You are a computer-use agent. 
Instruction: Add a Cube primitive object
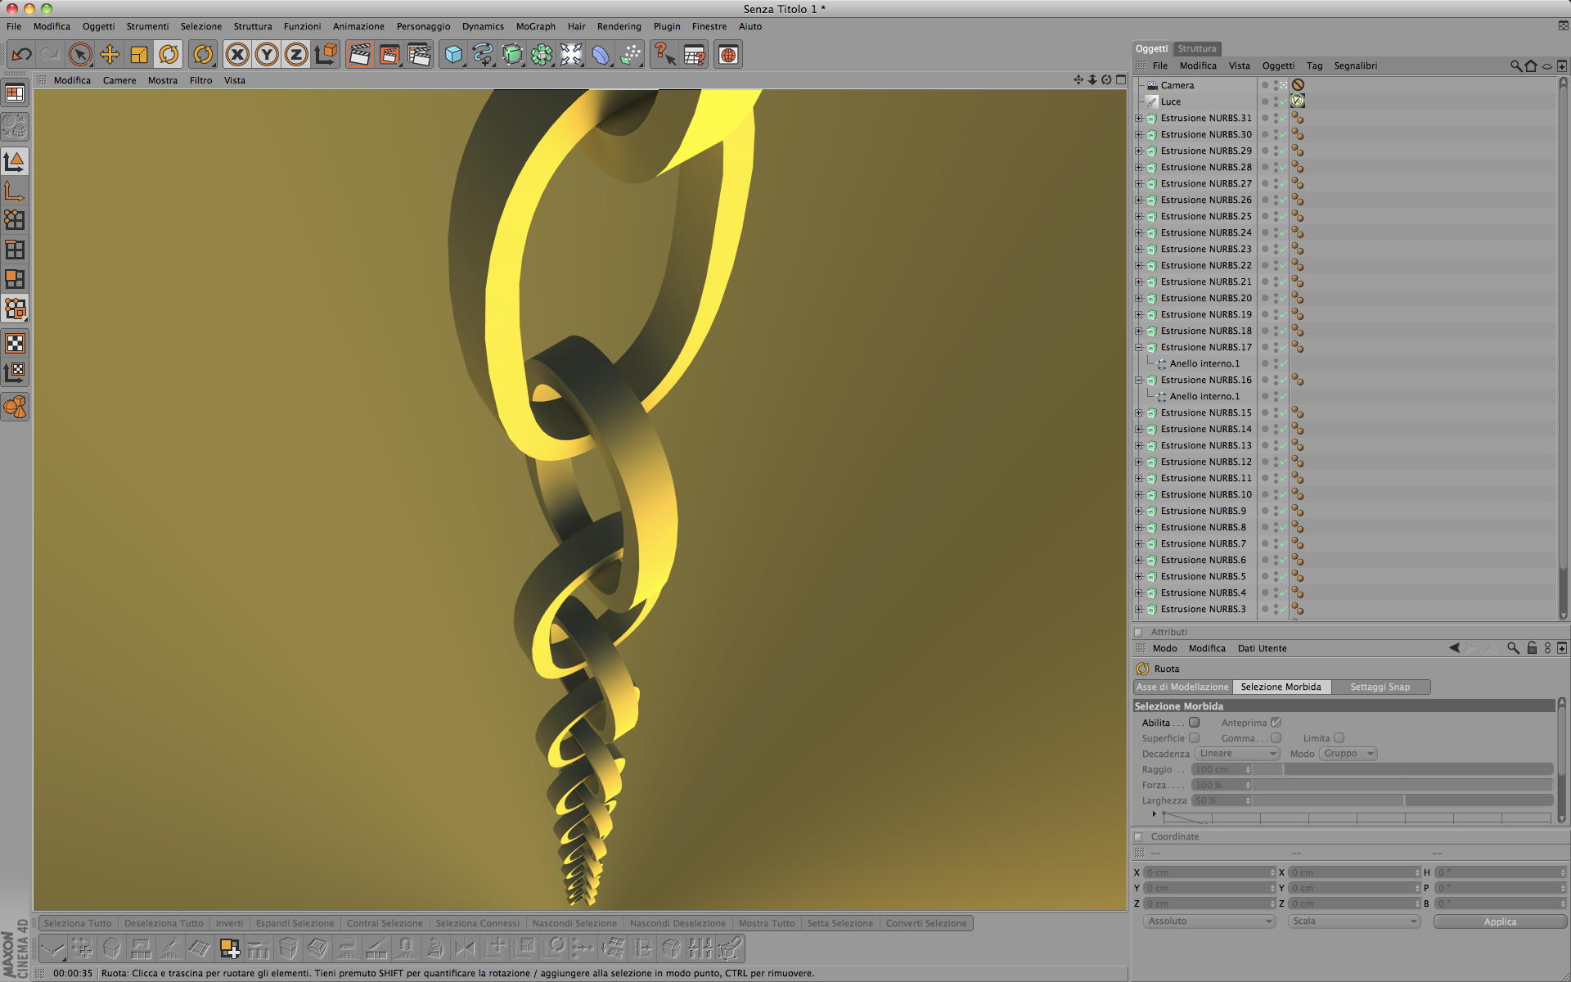(452, 55)
